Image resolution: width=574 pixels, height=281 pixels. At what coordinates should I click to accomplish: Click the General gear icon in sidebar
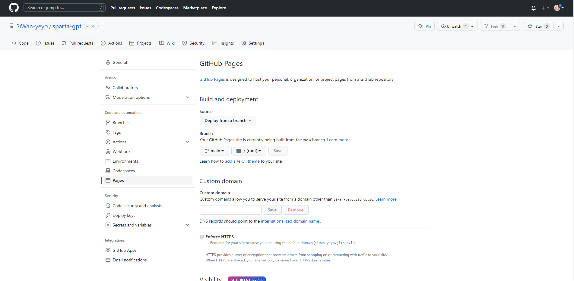[x=108, y=62]
